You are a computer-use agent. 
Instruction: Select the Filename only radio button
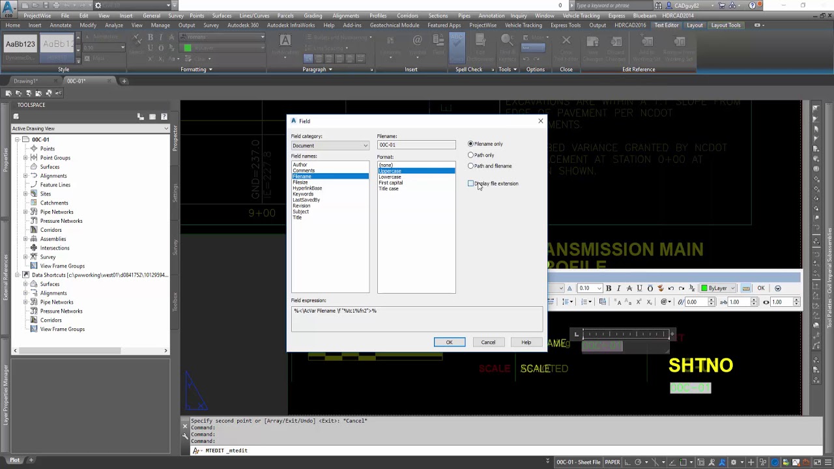click(x=470, y=144)
